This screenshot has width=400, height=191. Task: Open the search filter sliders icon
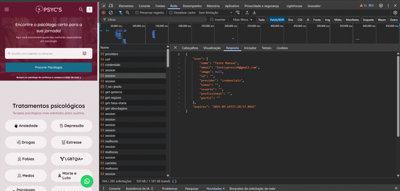pyautogui.click(x=84, y=53)
